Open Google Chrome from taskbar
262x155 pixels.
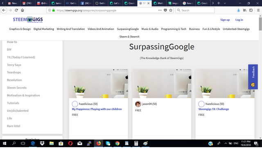click(117, 143)
